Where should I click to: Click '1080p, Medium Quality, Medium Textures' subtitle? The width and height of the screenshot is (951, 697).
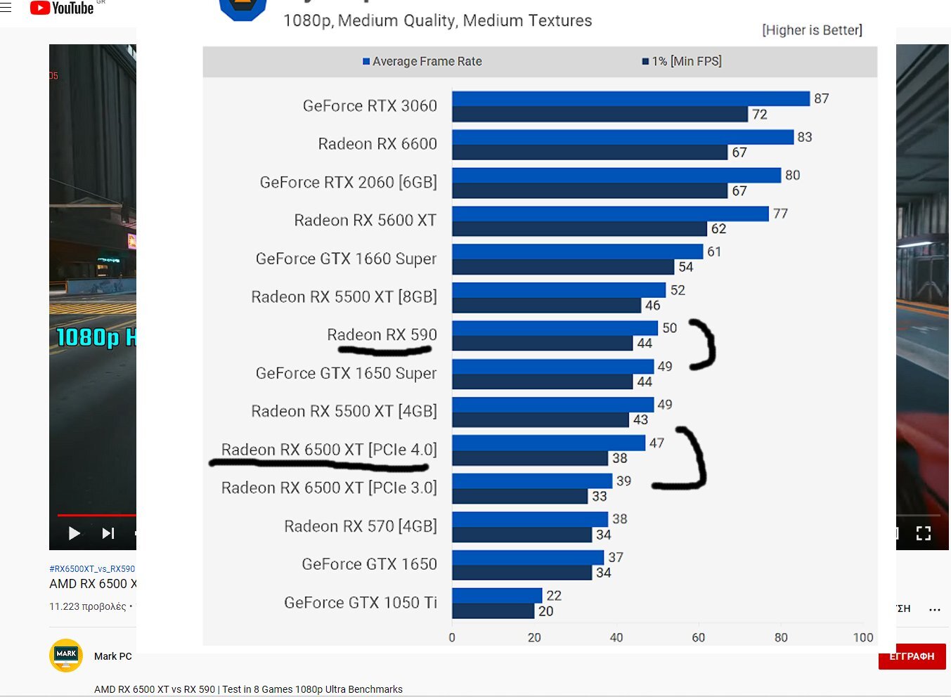pos(437,20)
